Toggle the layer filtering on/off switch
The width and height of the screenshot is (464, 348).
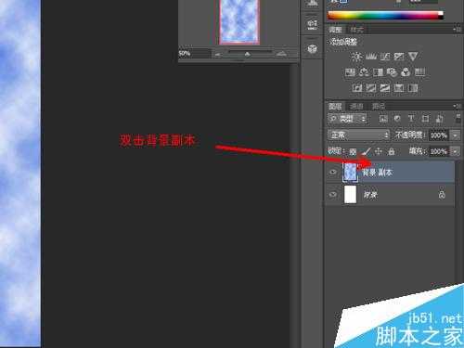pyautogui.click(x=458, y=118)
